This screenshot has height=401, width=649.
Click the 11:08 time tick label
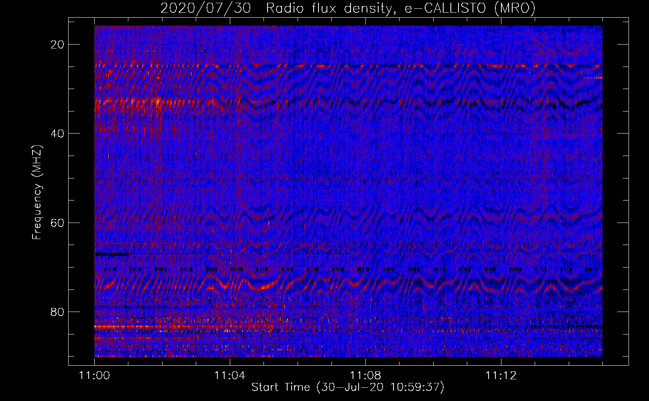click(365, 376)
